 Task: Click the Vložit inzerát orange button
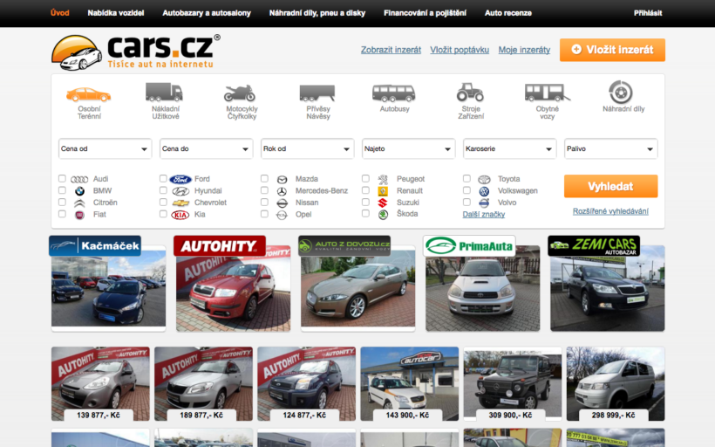[x=612, y=50]
